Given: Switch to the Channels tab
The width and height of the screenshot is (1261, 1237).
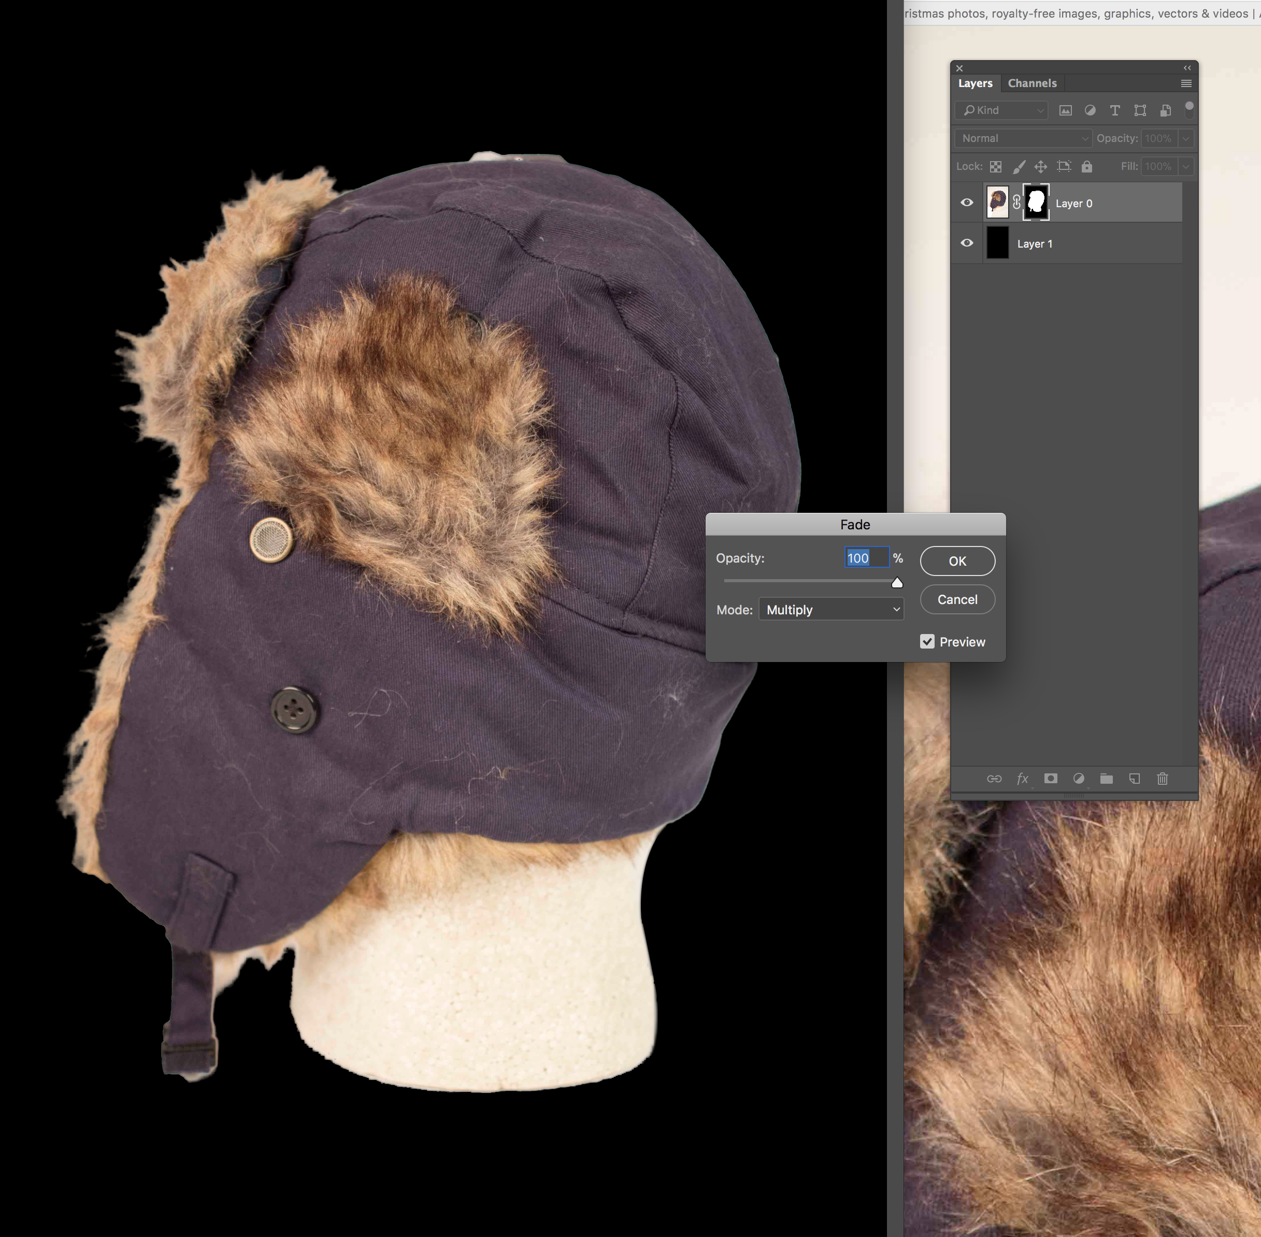Looking at the screenshot, I should click(1031, 83).
